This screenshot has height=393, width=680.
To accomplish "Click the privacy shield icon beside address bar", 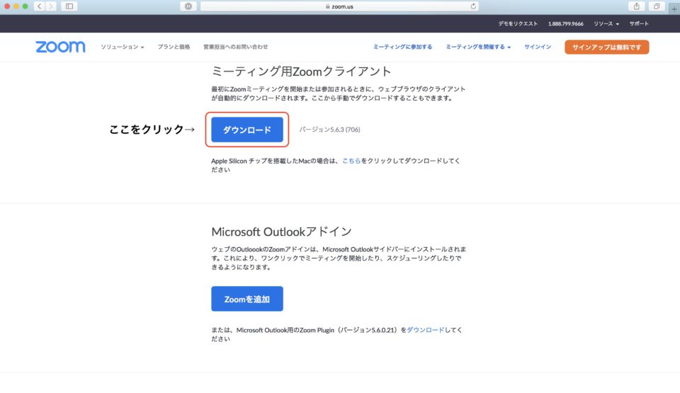I will point(188,6).
